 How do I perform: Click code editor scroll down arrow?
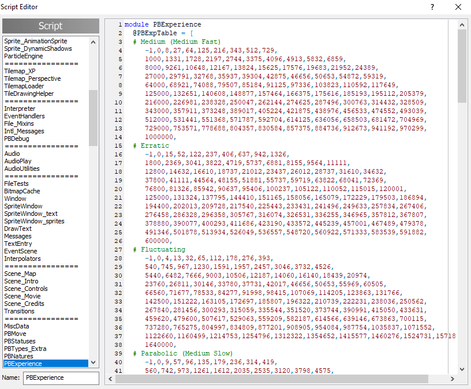pos(462,369)
